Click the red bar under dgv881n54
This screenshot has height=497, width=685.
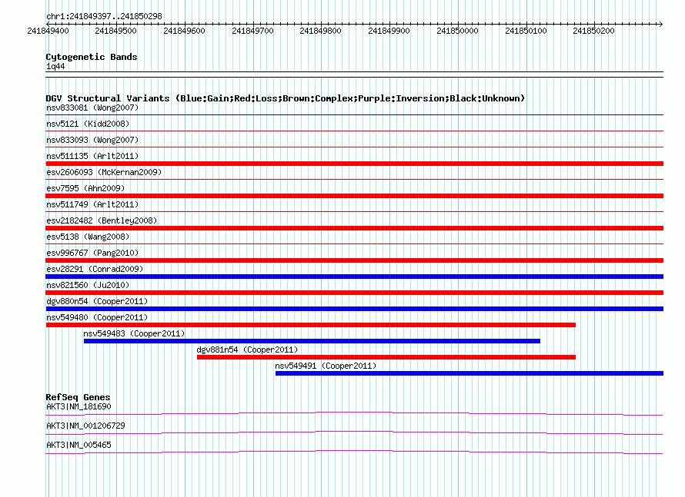click(x=386, y=357)
